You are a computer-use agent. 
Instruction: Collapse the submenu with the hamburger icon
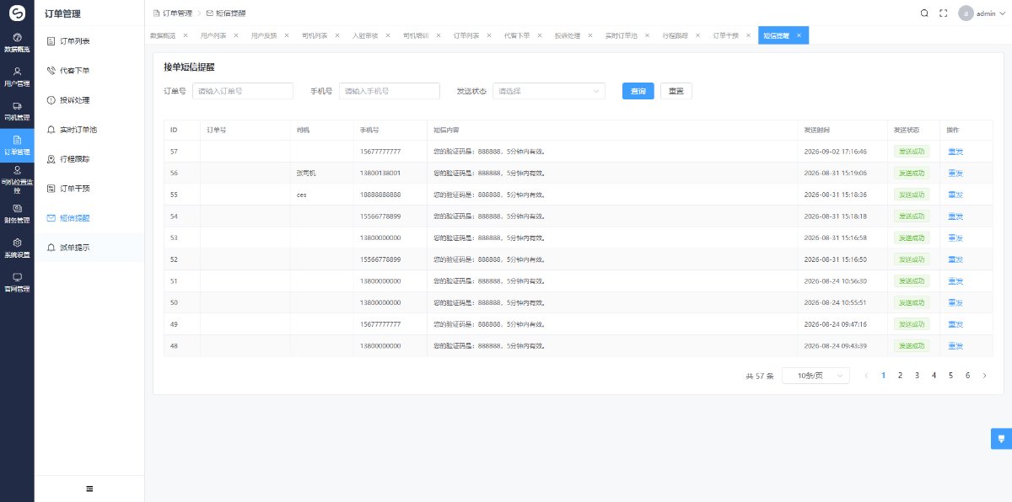[x=89, y=489]
